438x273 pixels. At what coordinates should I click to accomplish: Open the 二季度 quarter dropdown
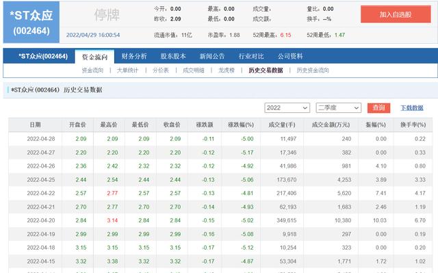(x=338, y=107)
